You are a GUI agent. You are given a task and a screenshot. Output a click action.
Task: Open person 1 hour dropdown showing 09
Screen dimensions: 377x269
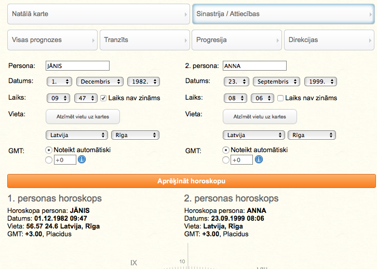point(58,98)
